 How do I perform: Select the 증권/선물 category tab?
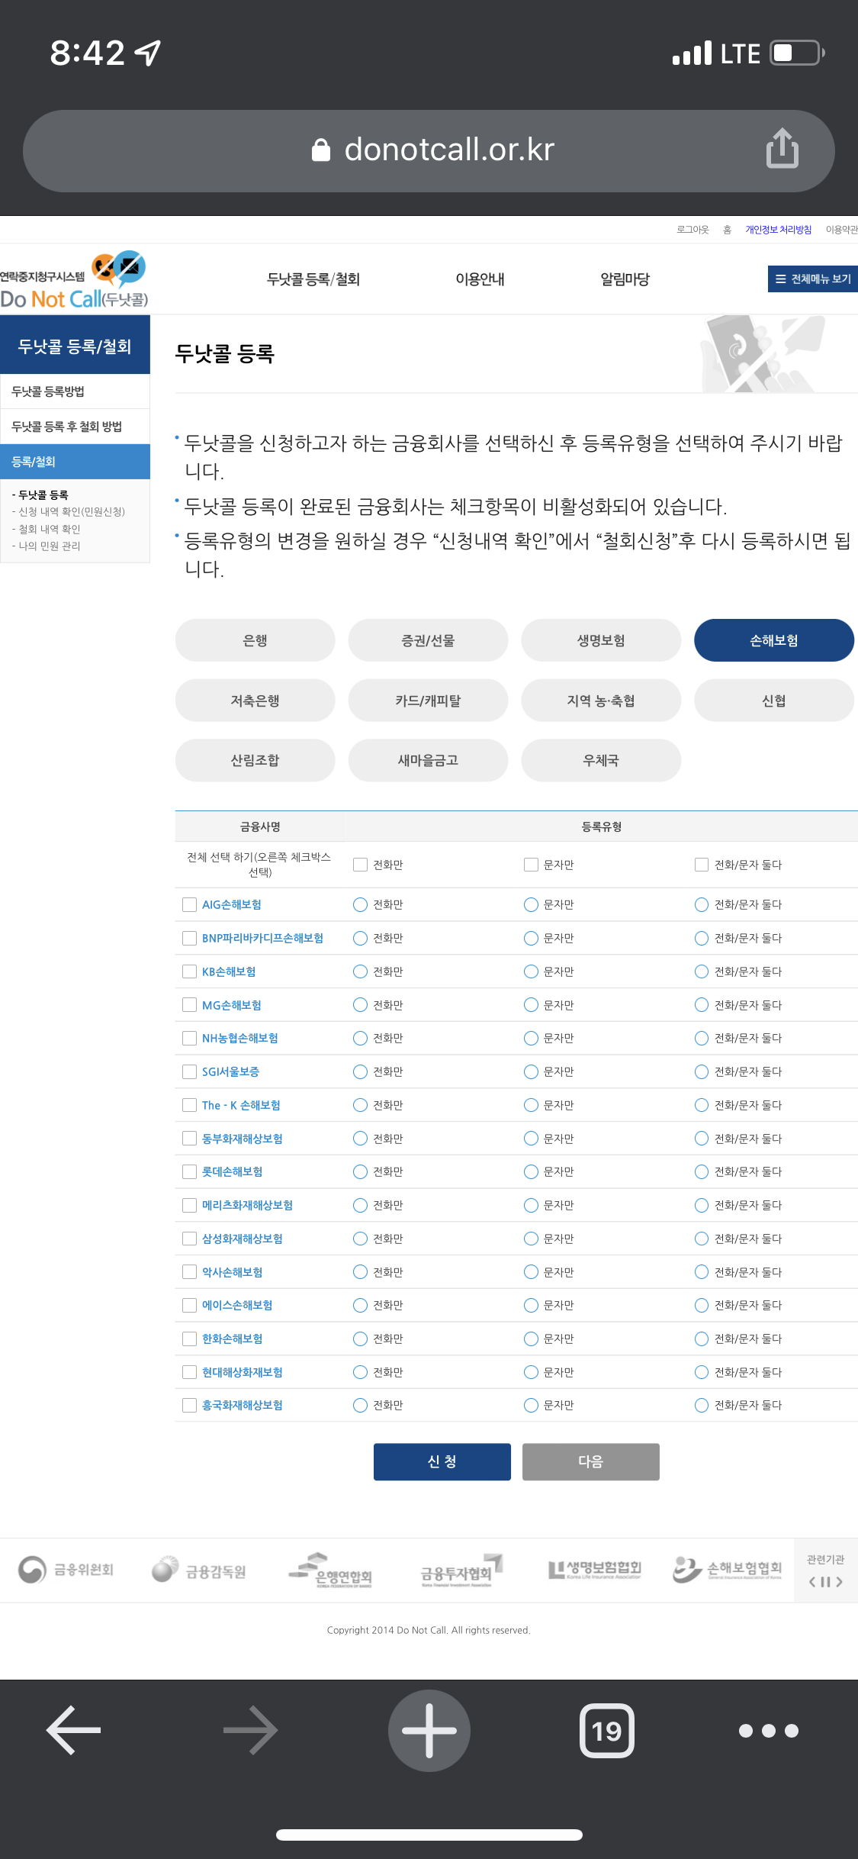[x=428, y=640]
